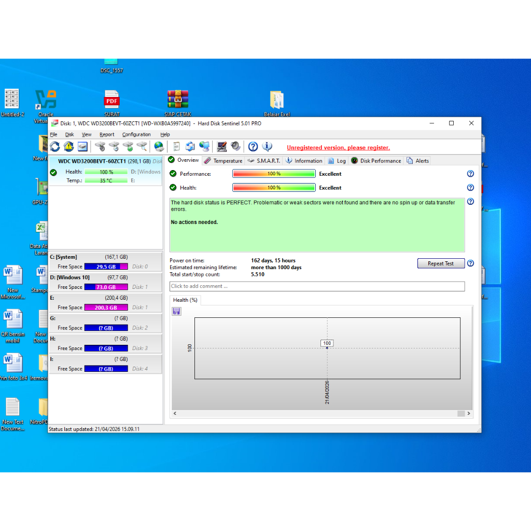Click the save floppy icon above health graph
531x531 pixels.
(176, 311)
